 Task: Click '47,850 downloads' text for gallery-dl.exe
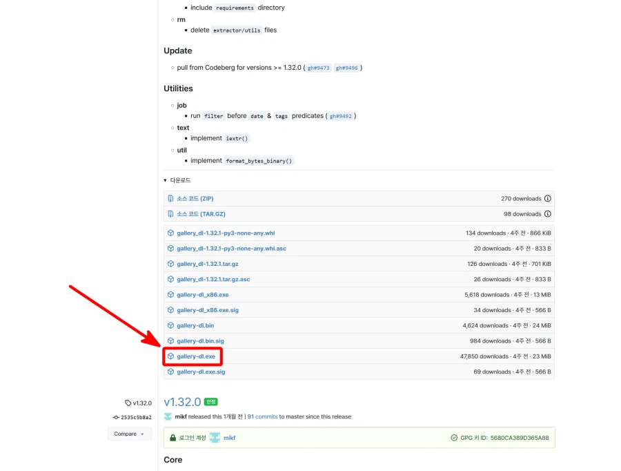pos(484,356)
